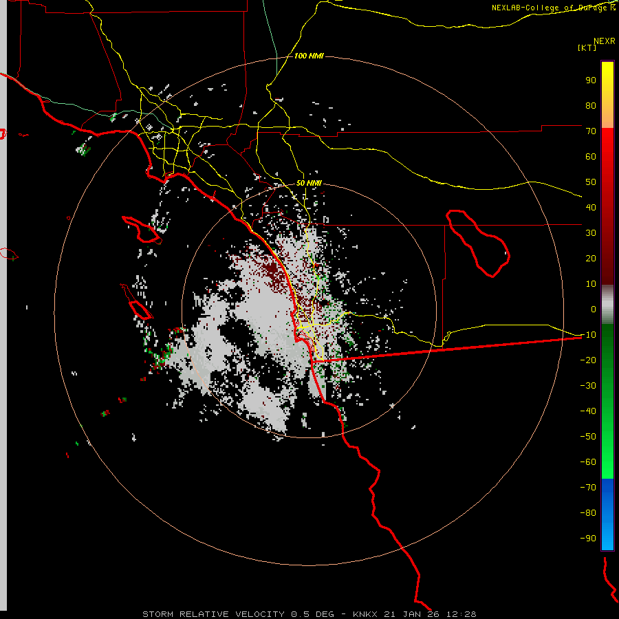Click the NEXR label above the scale
This screenshot has height=619, width=619.
tap(605, 41)
